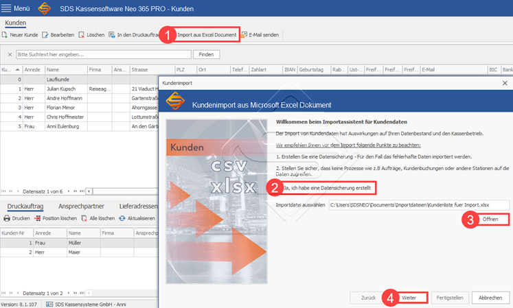
Task: Click the Kunden-Nr column header
Action: pos(16,233)
